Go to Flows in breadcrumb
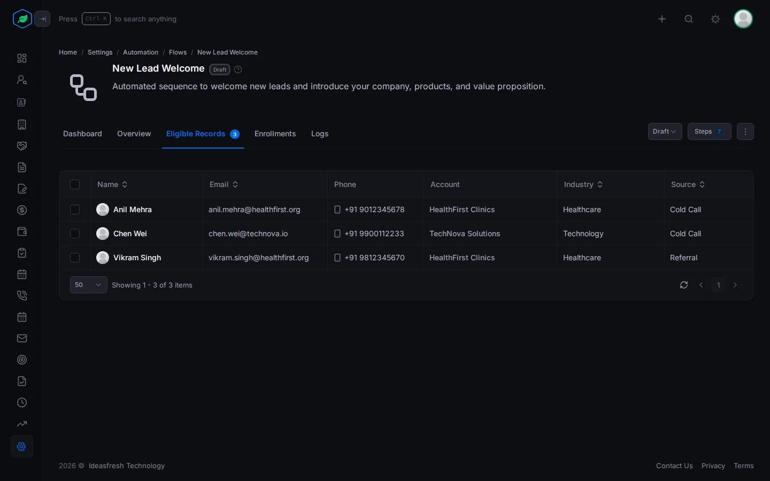The width and height of the screenshot is (770, 481). tap(178, 52)
